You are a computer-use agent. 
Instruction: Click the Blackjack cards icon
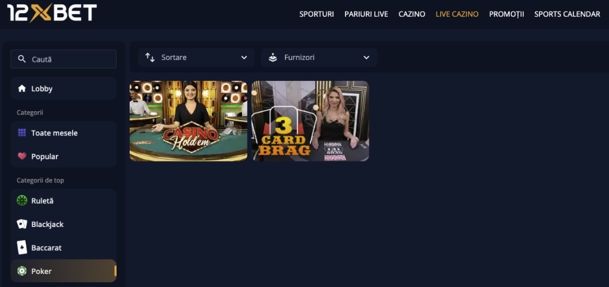[x=22, y=224]
